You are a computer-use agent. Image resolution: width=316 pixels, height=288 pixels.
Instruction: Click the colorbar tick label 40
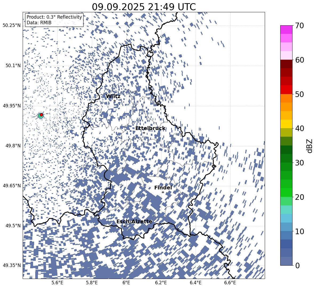tap(299, 128)
